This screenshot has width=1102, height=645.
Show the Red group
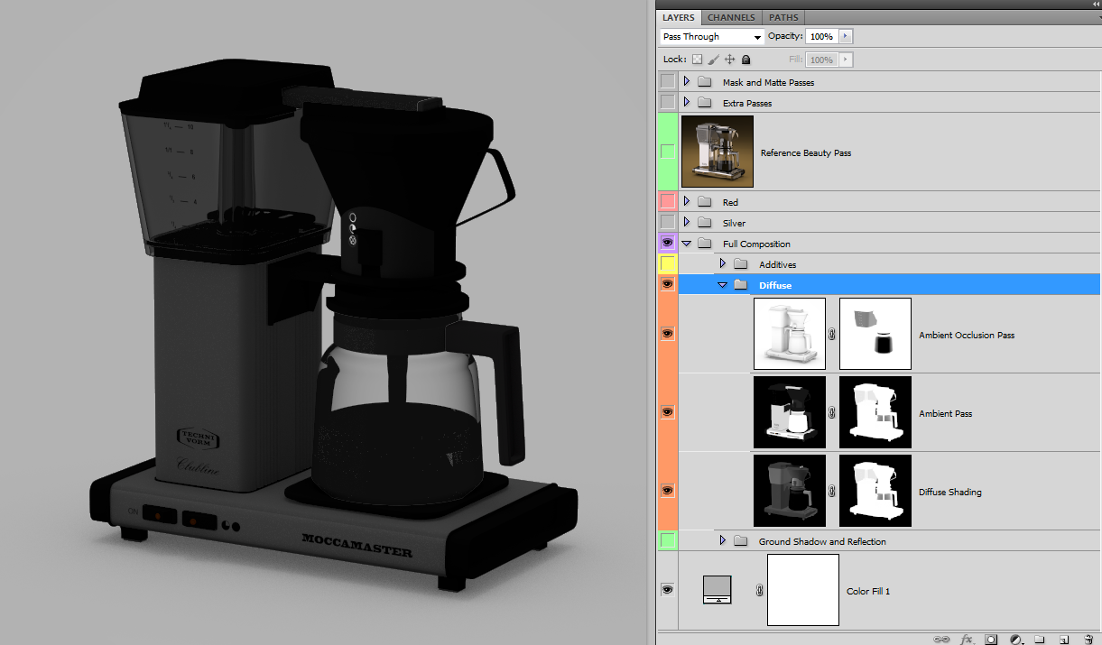(668, 201)
